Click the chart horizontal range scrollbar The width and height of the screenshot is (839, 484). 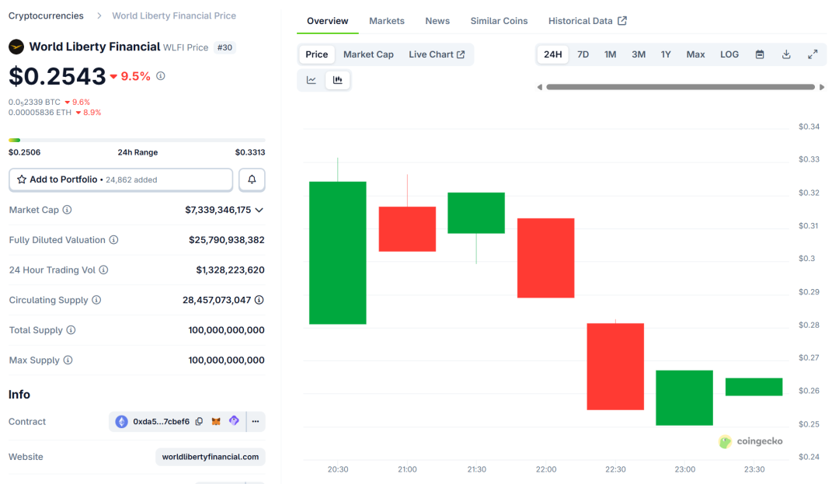(680, 87)
